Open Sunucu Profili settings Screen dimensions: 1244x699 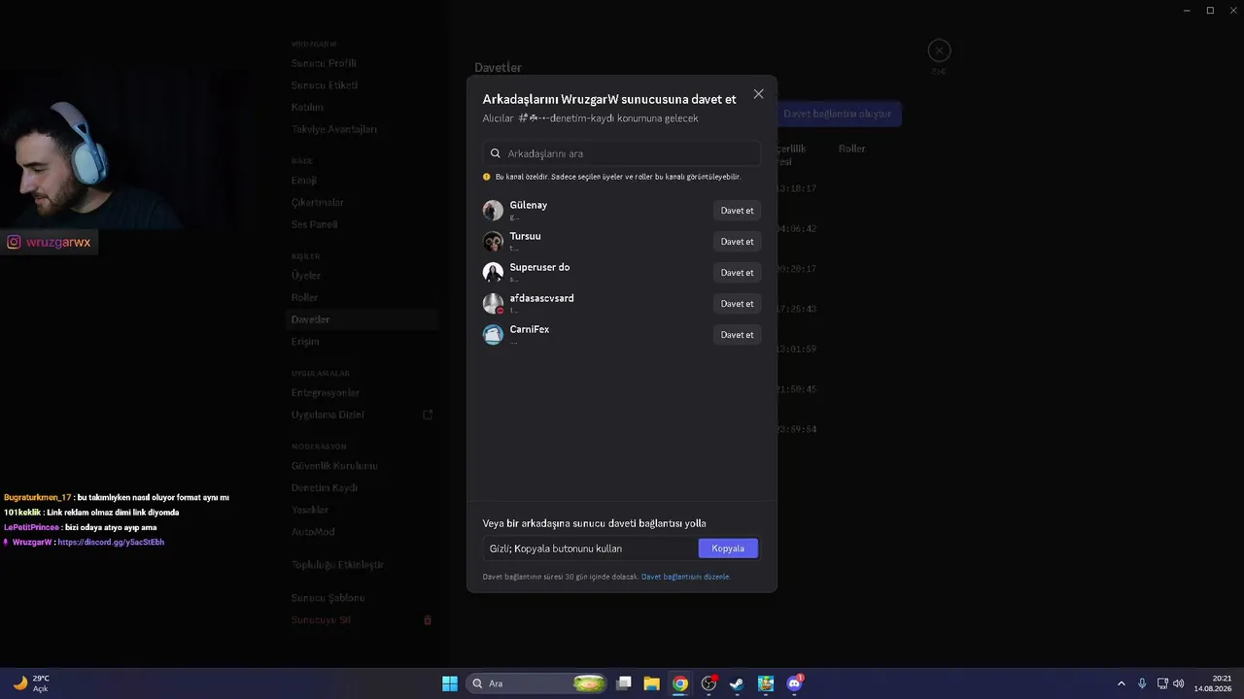324,64
